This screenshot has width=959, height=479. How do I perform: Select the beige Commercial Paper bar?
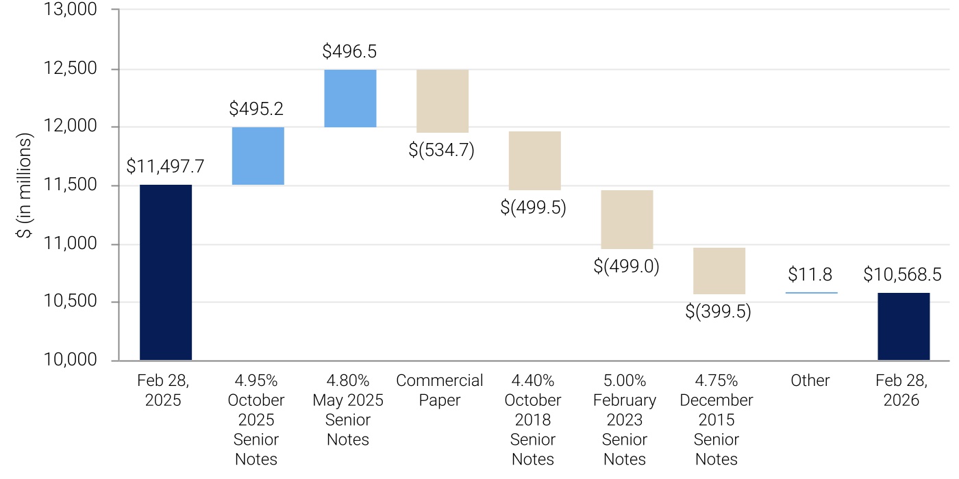(443, 101)
